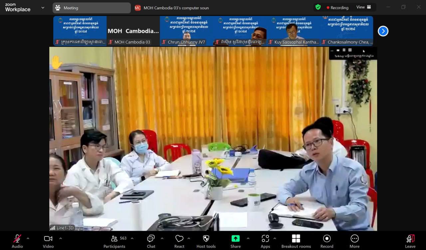Expand the caret next to Participants
This screenshot has height=250, width=426.
click(132, 238)
